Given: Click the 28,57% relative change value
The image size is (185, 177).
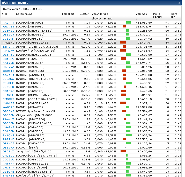Looking at the screenshot, I should [x=111, y=83].
